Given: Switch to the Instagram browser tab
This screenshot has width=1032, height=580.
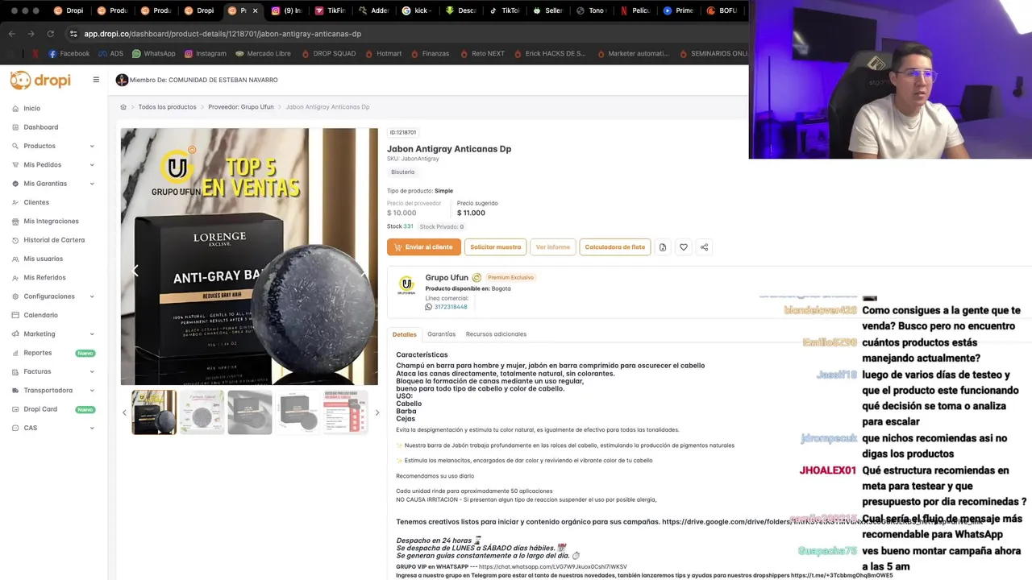Looking at the screenshot, I should [x=285, y=10].
